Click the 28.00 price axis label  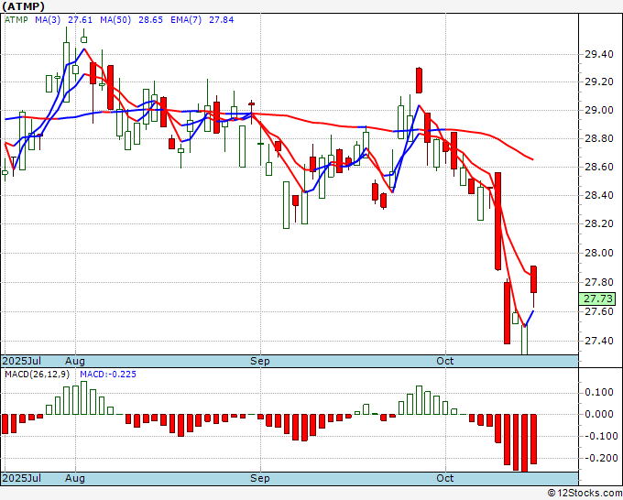coord(599,253)
